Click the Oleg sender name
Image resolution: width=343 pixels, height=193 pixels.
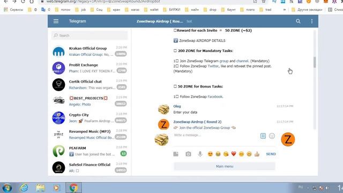point(177,106)
